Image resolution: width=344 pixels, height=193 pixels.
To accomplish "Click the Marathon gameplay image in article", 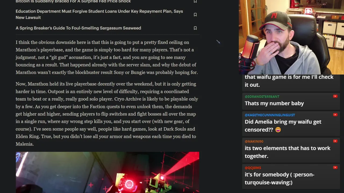I will pyautogui.click(x=107, y=172).
